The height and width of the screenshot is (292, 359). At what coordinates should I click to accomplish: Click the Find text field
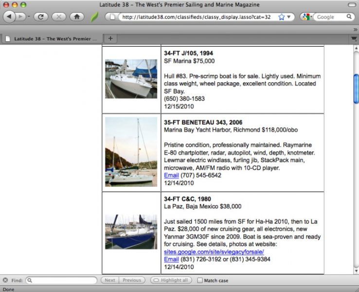pos(61,280)
